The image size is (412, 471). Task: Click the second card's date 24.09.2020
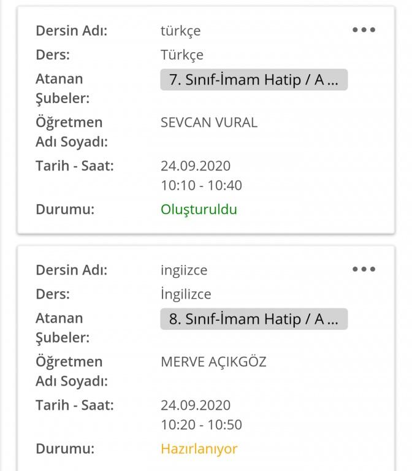[x=196, y=405]
